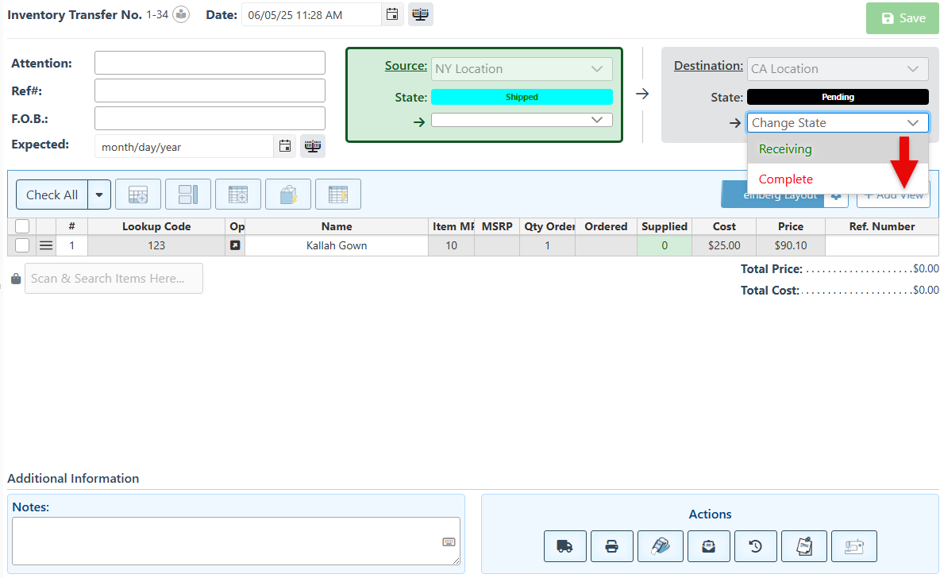940x578 pixels.
Task: Click the printer icon in Actions
Action: 612,546
